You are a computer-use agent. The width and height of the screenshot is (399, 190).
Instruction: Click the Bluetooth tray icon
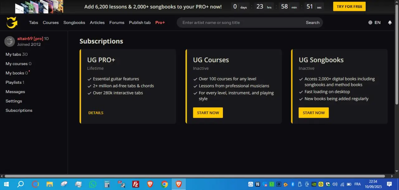click(293, 184)
